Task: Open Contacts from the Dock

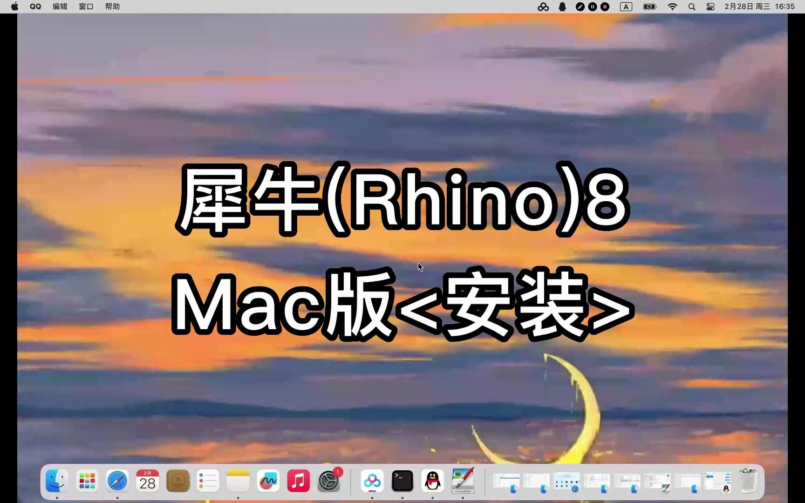Action: coord(177,481)
